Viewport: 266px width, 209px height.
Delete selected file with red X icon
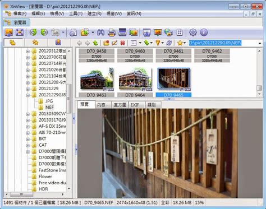pos(122,43)
